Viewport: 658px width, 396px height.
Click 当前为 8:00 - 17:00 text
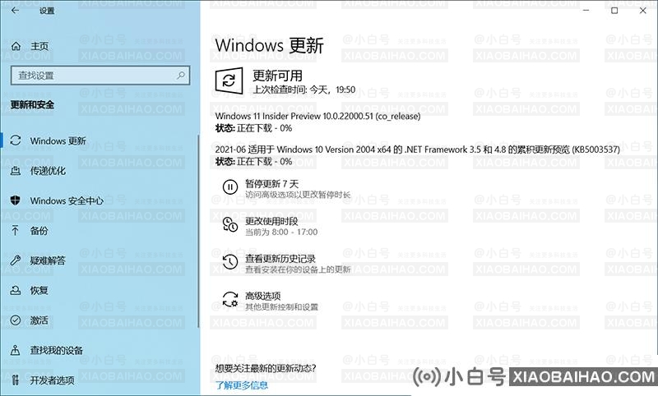(281, 233)
